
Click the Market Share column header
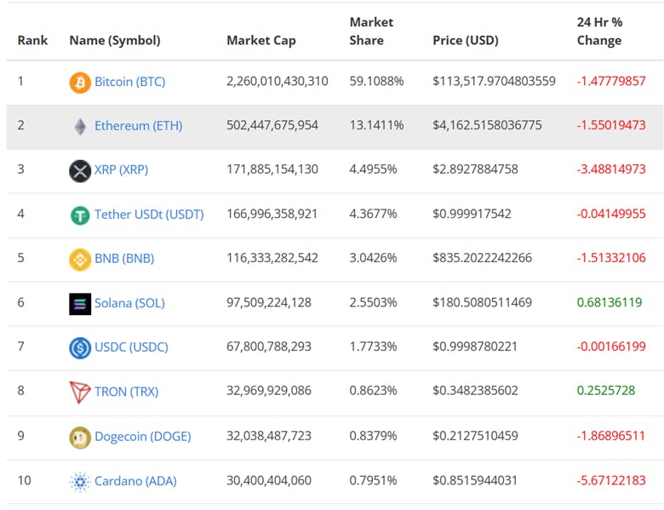(371, 32)
